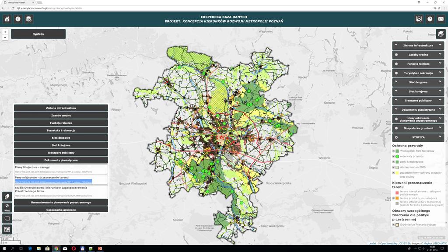
Task: Go to the home page icon
Action: [7, 19]
